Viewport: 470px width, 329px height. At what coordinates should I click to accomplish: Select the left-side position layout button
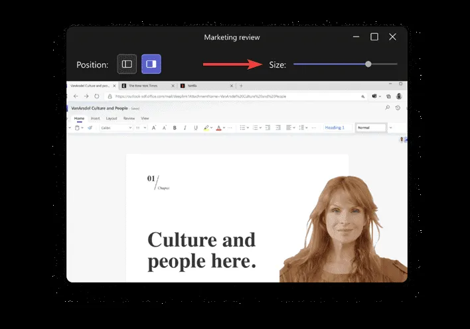pyautogui.click(x=127, y=64)
